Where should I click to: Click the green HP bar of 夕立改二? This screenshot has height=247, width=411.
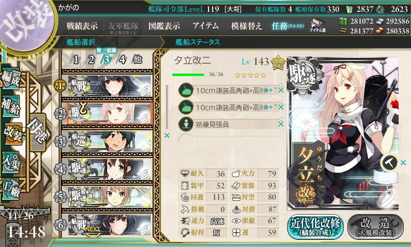(188, 75)
